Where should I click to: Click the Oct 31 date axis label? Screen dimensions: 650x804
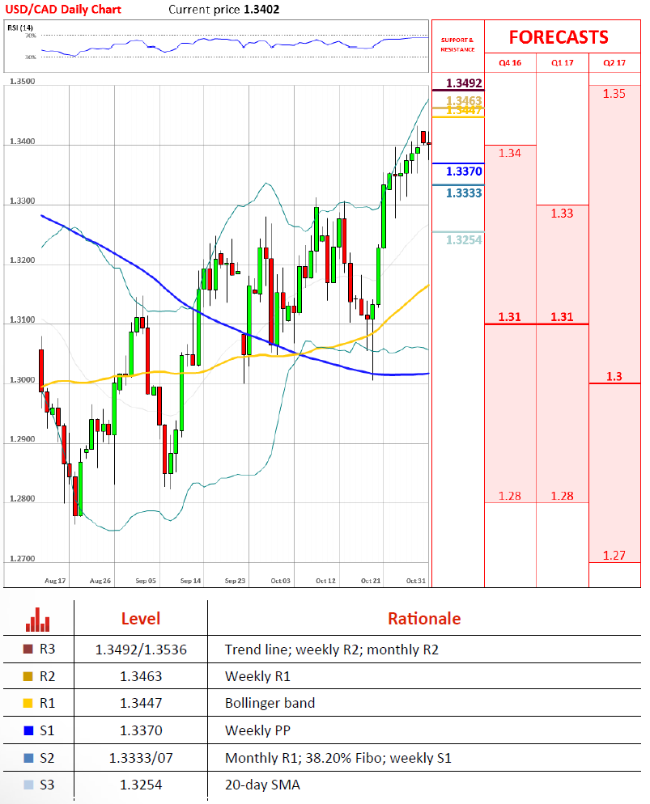click(416, 581)
